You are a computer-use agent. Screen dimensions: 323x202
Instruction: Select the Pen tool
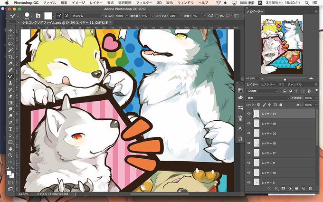click(10, 123)
